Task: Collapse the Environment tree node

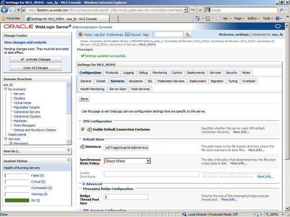Action: tap(5, 90)
